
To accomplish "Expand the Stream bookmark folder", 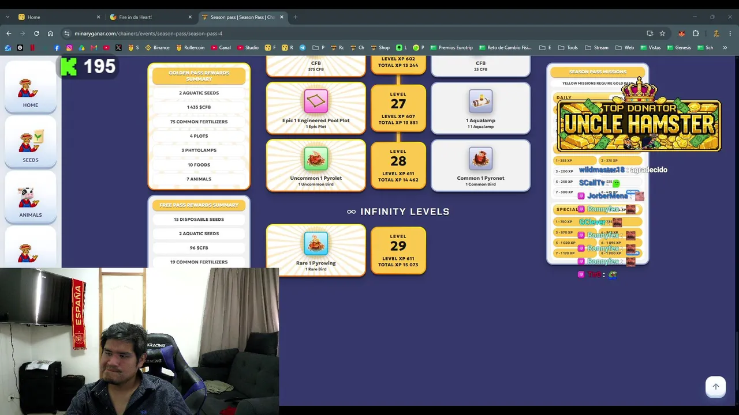I will (596, 47).
